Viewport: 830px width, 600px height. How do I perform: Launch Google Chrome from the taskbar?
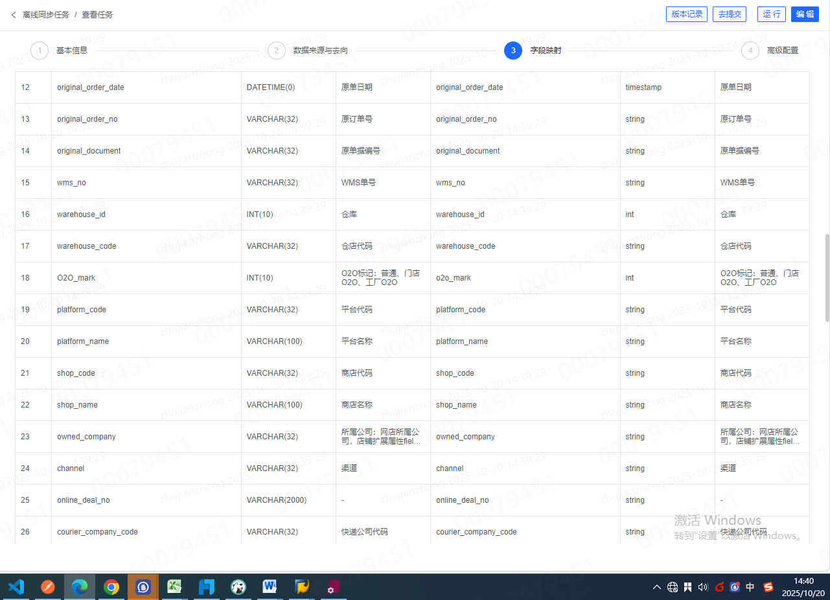111,587
